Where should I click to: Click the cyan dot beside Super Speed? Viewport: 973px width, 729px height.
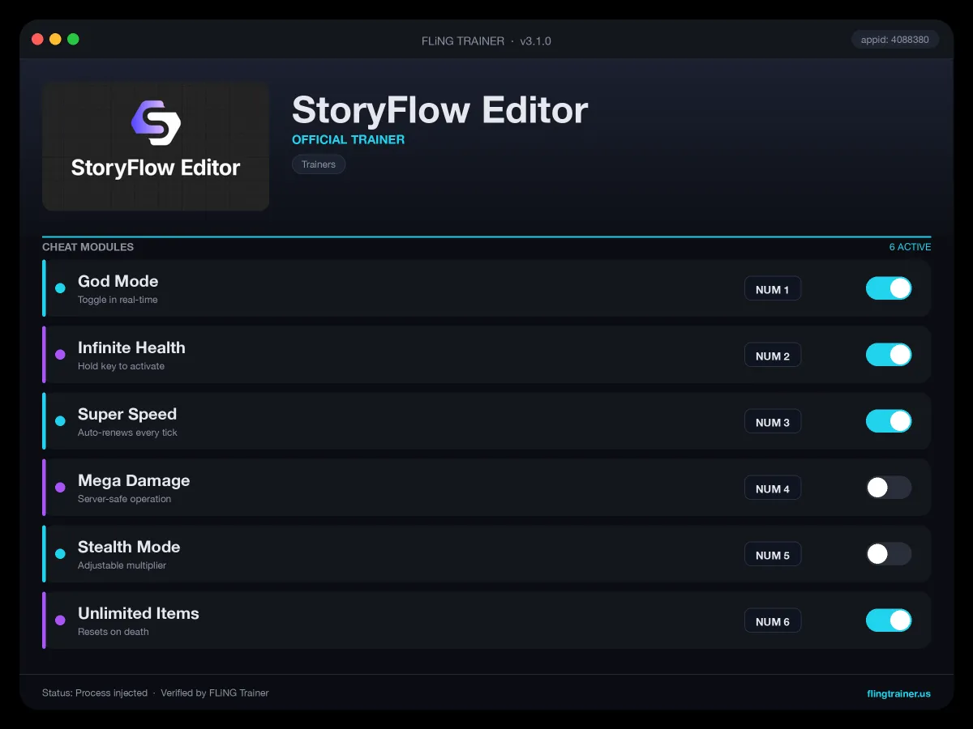click(x=60, y=421)
